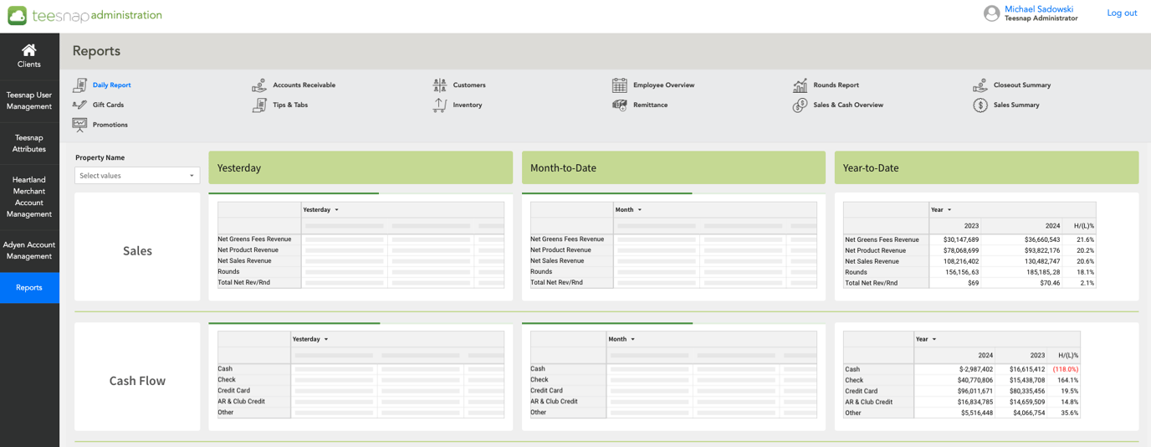Select the Inventory report icon
1151x447 pixels.
[440, 105]
